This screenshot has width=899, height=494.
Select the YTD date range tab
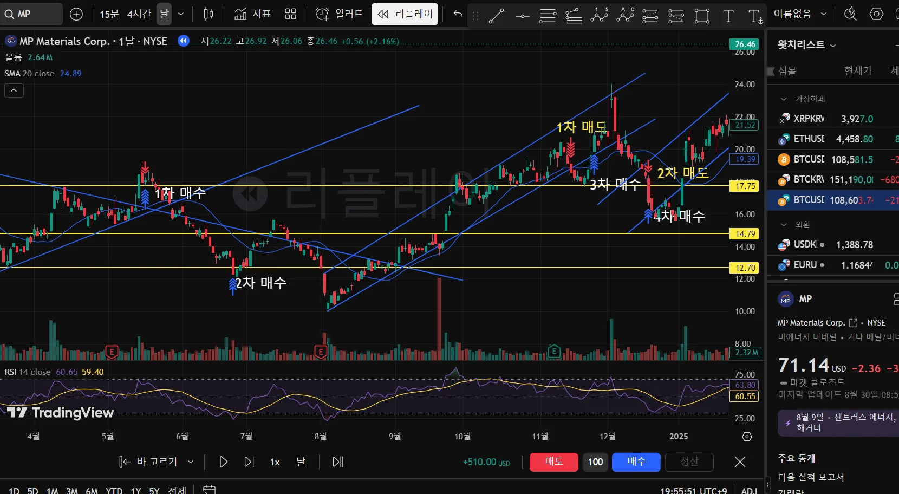pyautogui.click(x=114, y=491)
